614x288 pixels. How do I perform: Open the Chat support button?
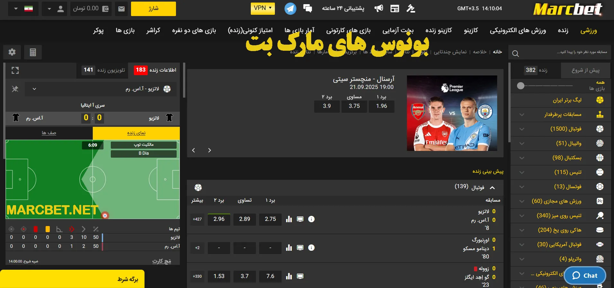[x=585, y=275]
